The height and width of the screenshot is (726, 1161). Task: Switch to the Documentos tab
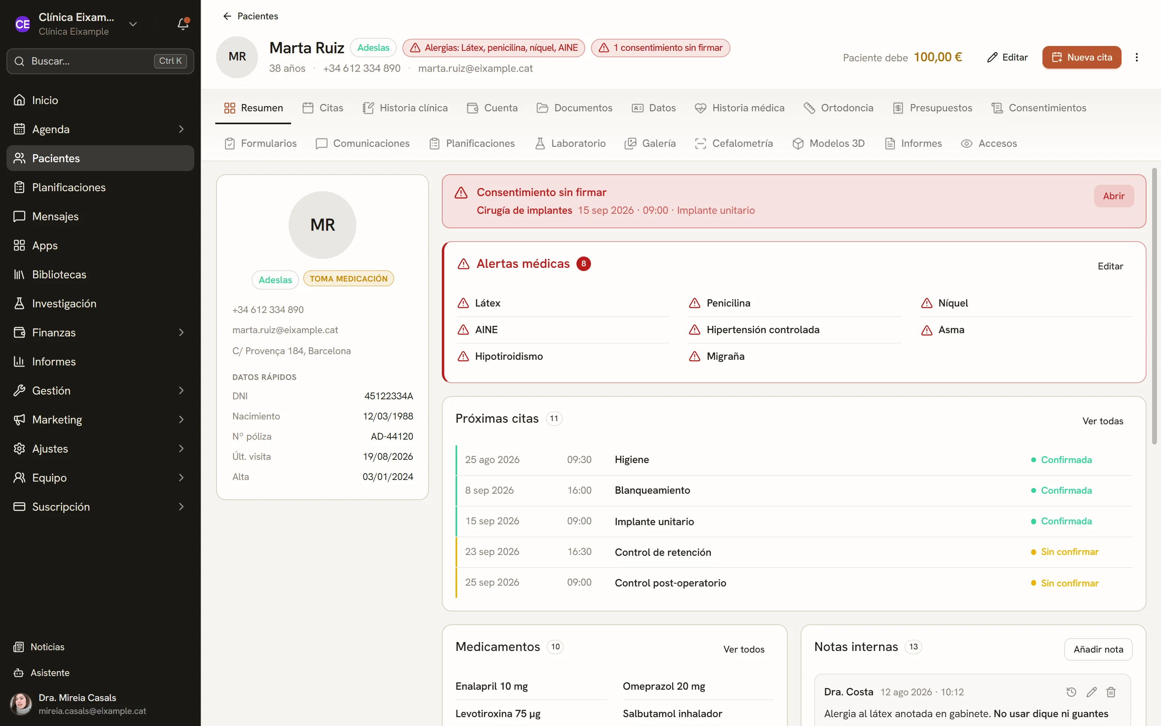tap(575, 108)
